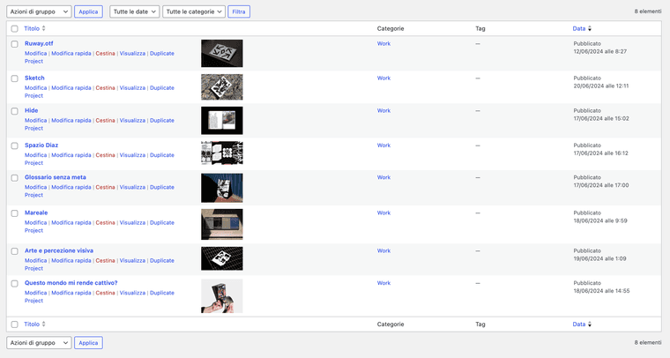Click Visualizza under the Mareale project
670x358 pixels.
coord(132,222)
